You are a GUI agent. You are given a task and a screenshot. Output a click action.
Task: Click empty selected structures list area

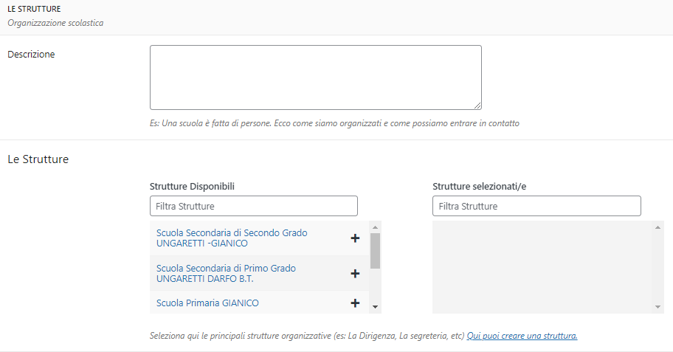(x=542, y=267)
